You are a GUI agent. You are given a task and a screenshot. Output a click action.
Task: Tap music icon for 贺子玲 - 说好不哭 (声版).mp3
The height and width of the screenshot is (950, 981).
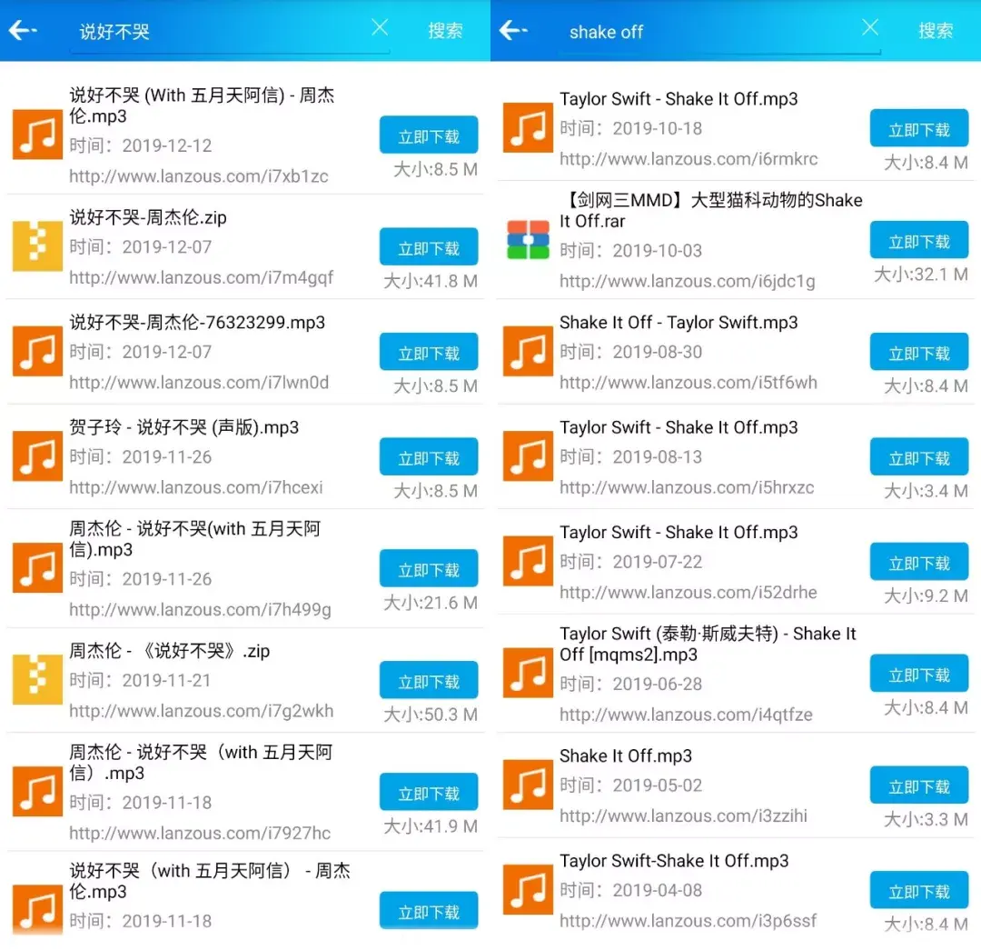(x=37, y=455)
